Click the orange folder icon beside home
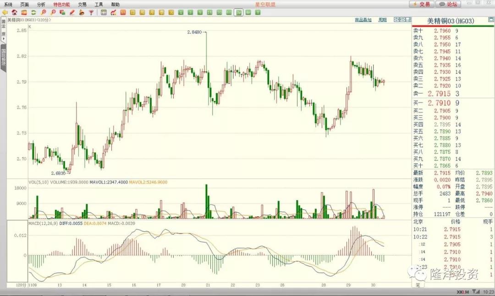This screenshot has height=296, width=495. [x=24, y=13]
